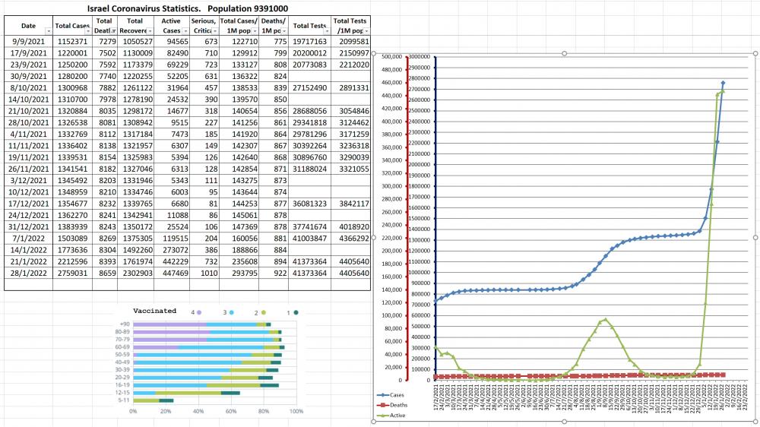760x427 pixels.
Task: Select total recovered cell 1261122
Action: pos(136,88)
